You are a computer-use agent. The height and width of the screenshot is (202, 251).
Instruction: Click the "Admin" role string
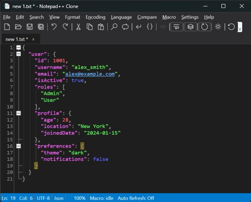click(51, 93)
